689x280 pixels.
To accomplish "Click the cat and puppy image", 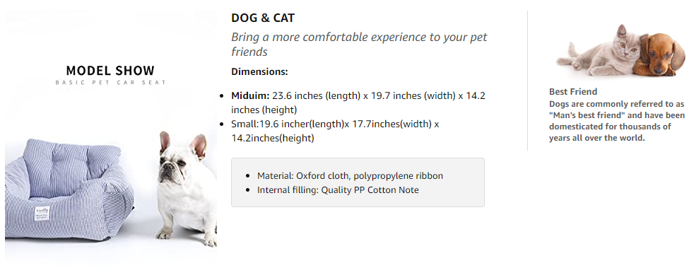I will (x=620, y=50).
